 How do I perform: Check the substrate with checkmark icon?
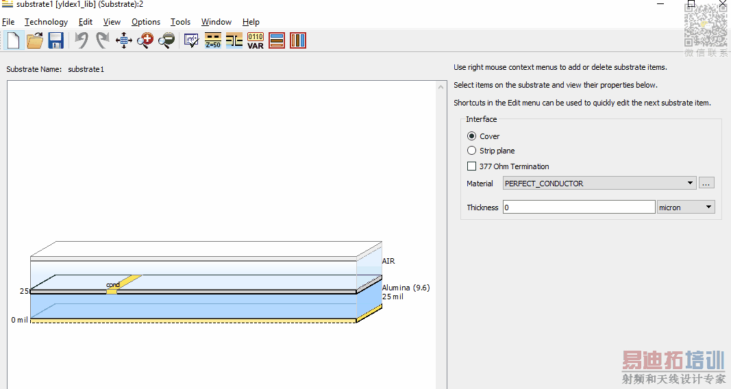(x=191, y=40)
